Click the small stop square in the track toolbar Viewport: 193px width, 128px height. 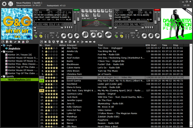click(x=74, y=42)
